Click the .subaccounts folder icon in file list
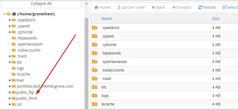The image size is (238, 109). coord(95,70)
